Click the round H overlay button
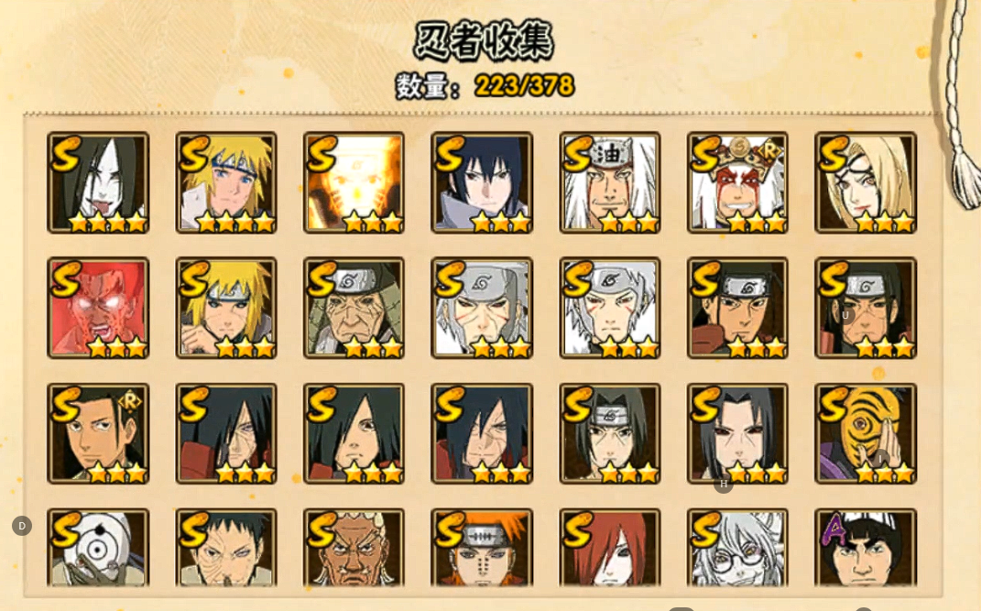This screenshot has height=611, width=981. [x=724, y=484]
